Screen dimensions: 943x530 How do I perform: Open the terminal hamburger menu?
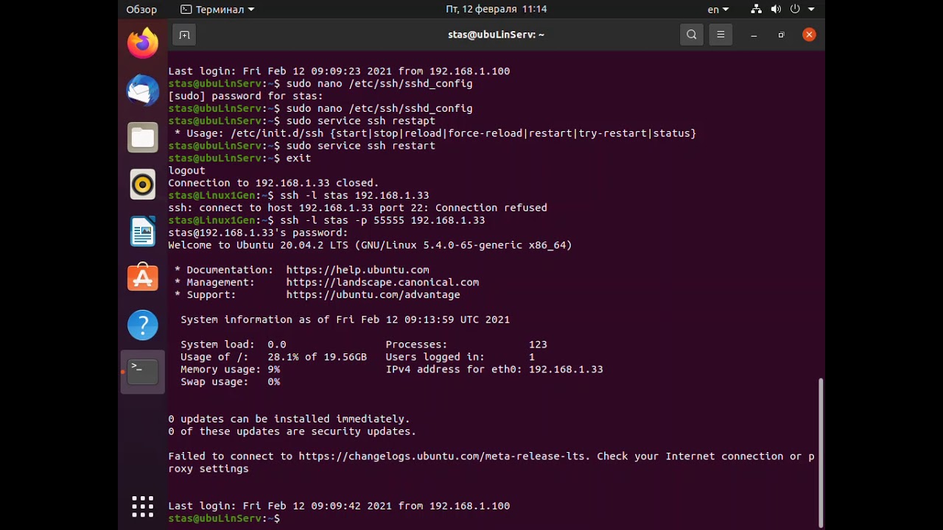click(721, 35)
